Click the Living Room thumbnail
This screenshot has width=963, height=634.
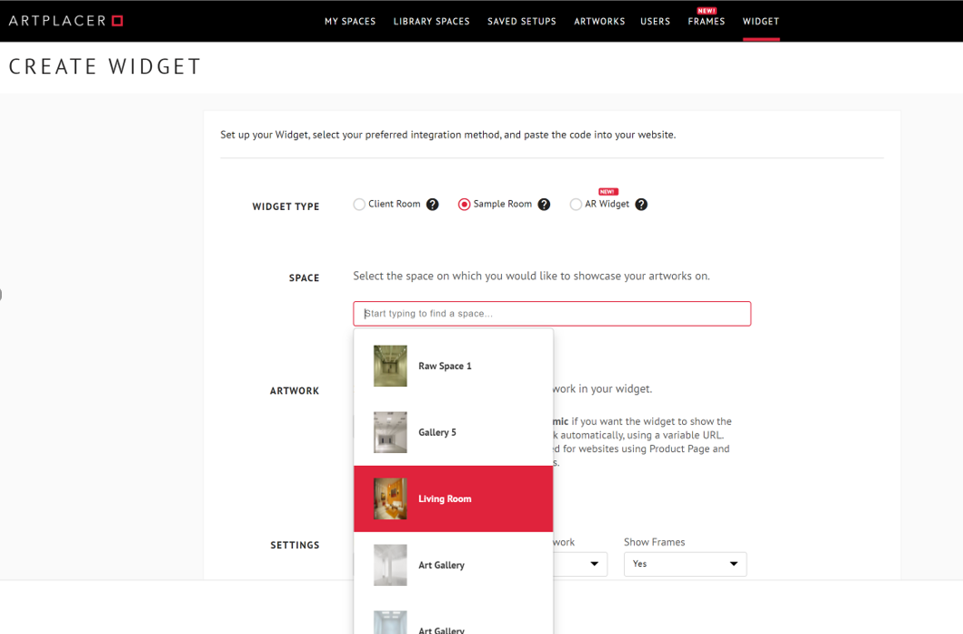click(x=390, y=498)
